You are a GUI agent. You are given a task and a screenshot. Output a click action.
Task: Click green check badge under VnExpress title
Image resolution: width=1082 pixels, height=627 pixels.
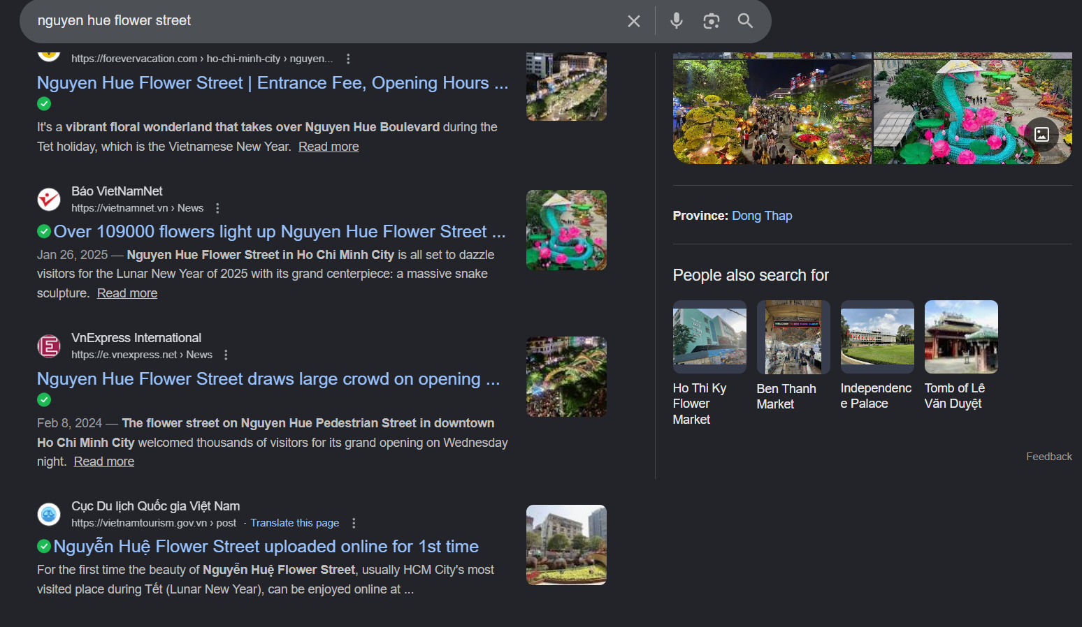(x=44, y=400)
